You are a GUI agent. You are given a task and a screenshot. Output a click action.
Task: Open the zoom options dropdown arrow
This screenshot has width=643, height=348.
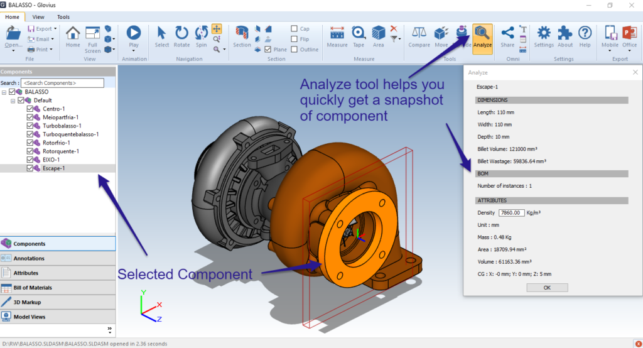[x=224, y=49]
